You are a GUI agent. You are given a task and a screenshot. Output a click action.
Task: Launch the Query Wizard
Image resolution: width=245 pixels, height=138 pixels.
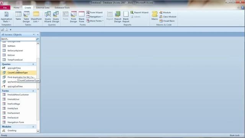47,17
